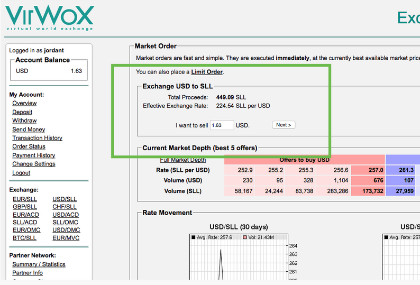Click the 283,286 SLL volume cell

(x=333, y=191)
